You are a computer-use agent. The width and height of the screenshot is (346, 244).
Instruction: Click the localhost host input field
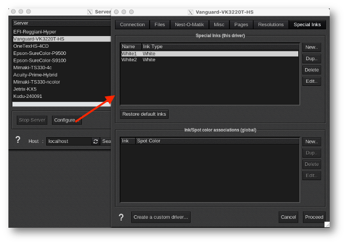[x=69, y=141]
